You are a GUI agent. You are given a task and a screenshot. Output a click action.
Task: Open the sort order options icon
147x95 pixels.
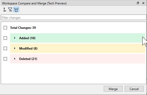tap(5, 10)
